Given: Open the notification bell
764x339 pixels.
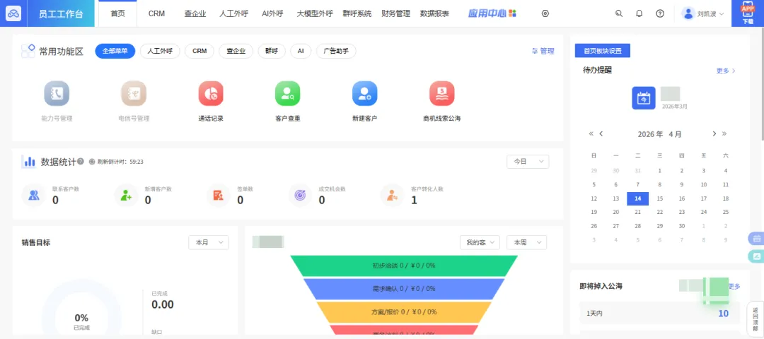Looking at the screenshot, I should (639, 13).
